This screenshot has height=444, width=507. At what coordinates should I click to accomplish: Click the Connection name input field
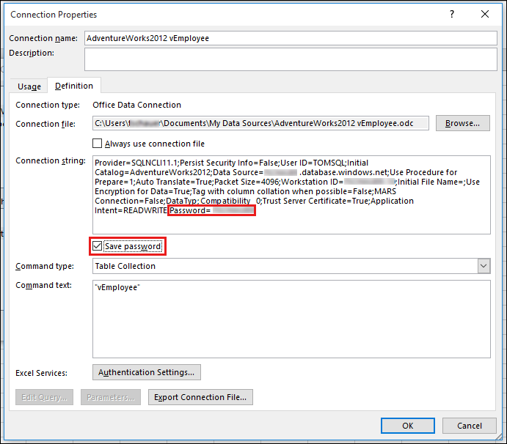(291, 38)
